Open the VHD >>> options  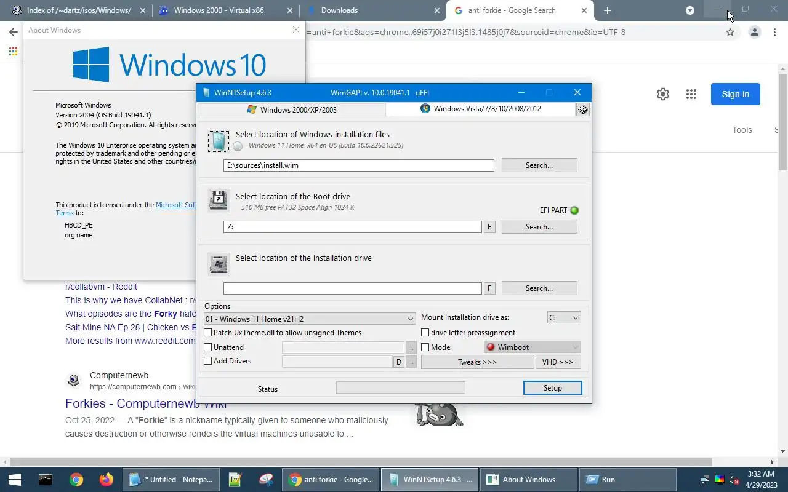pyautogui.click(x=558, y=362)
